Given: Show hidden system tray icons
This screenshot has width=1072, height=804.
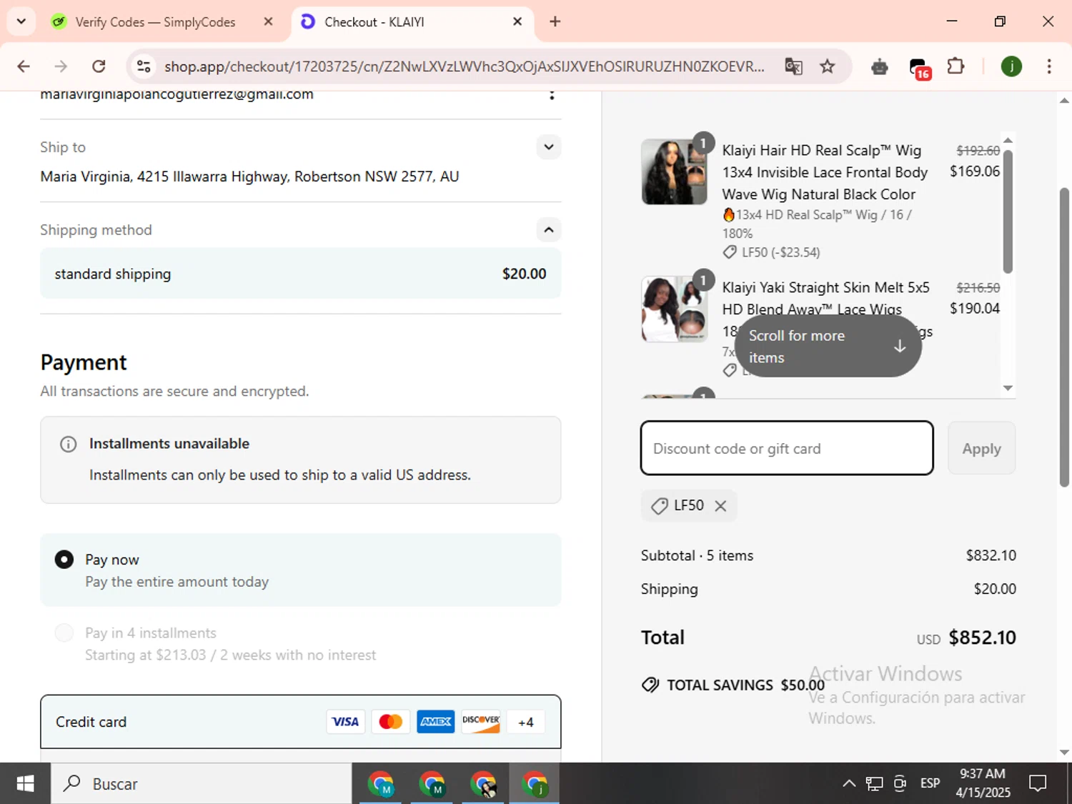Looking at the screenshot, I should [849, 784].
